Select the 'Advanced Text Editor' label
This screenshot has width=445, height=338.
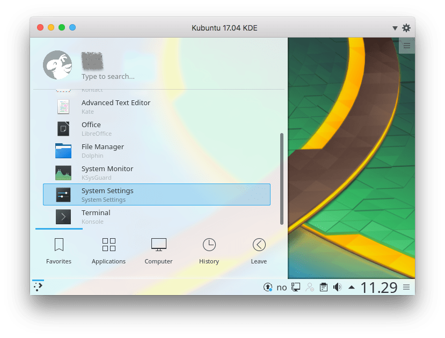[x=116, y=102]
